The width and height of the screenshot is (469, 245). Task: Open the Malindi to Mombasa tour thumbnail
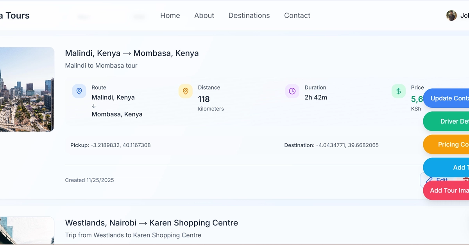click(27, 89)
